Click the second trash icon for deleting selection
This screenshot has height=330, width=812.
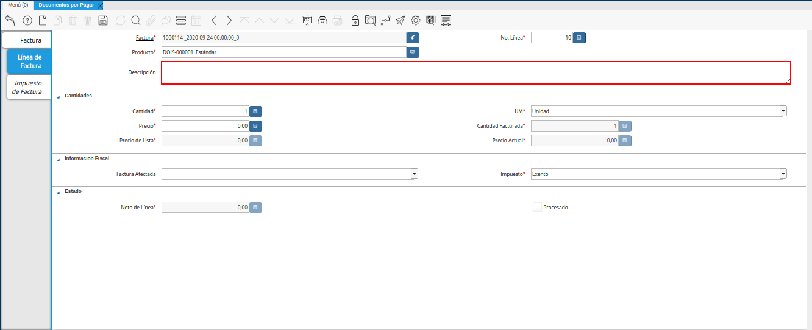click(x=87, y=20)
